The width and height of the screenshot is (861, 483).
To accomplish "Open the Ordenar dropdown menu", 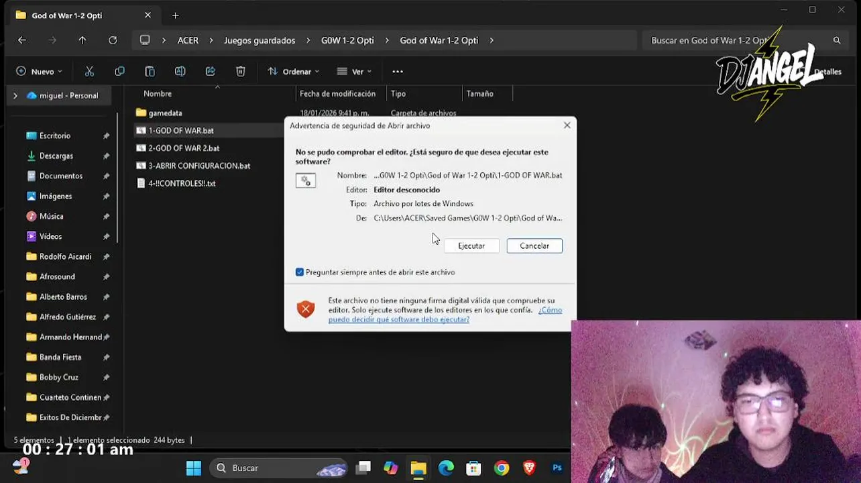I will coord(293,71).
